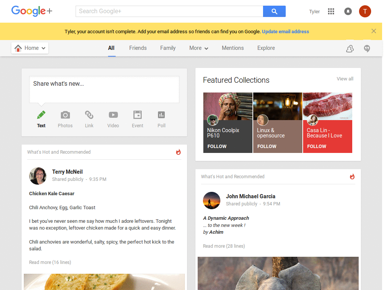This screenshot has width=387, height=290.
Task: Open the Nikon Coolpix P610 collection image
Action: [228, 106]
